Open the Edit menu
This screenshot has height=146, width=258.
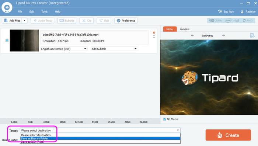32,12
